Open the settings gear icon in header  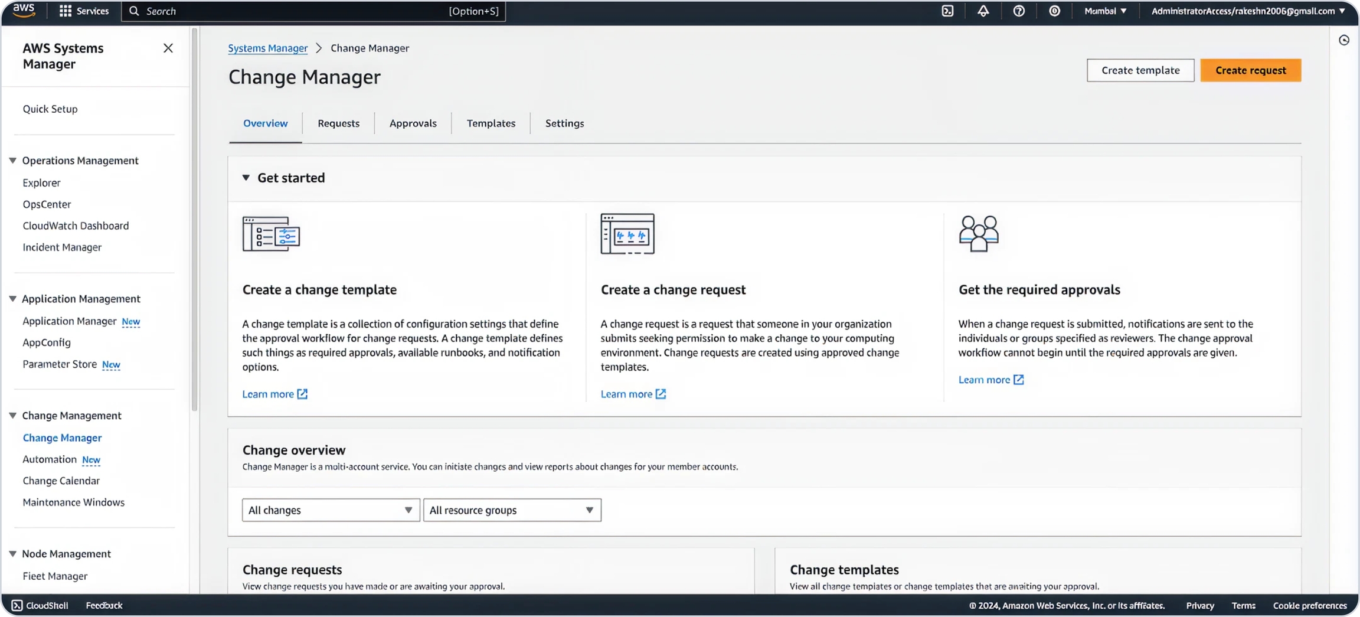click(1054, 11)
